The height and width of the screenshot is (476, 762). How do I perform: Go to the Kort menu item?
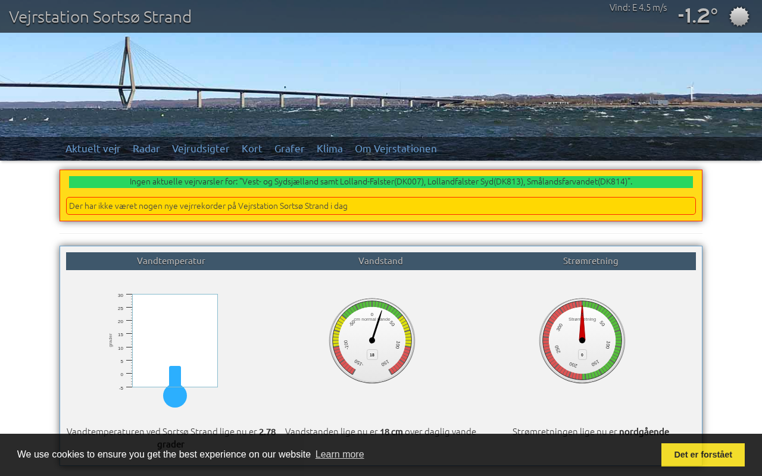[252, 149]
